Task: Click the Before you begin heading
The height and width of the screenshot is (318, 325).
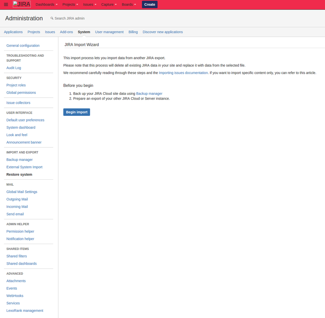Action: pyautogui.click(x=78, y=86)
